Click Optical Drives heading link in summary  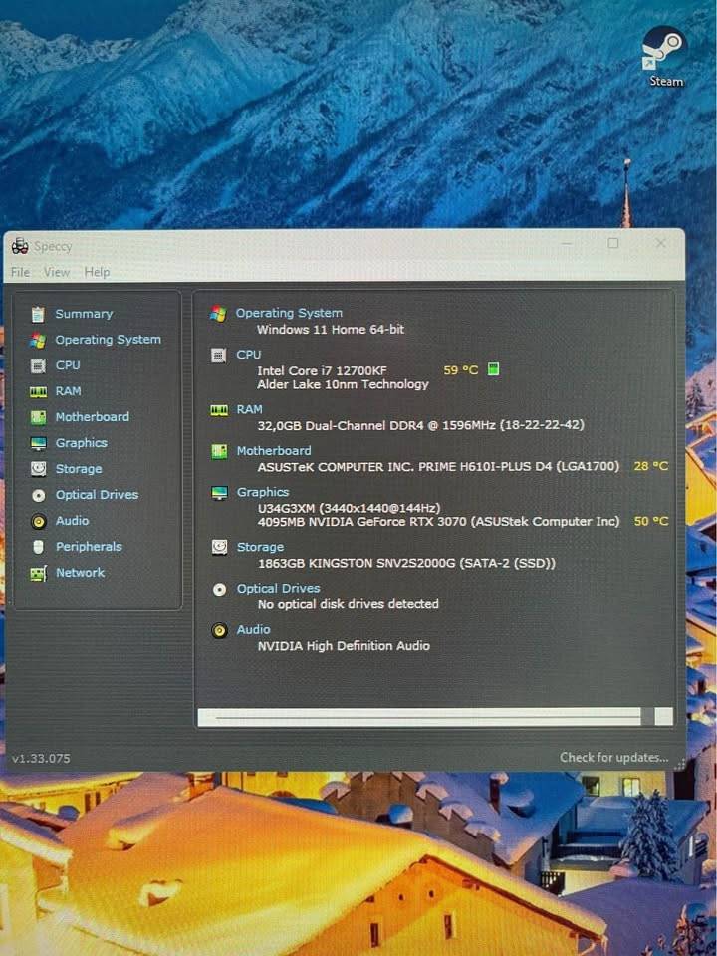point(279,589)
